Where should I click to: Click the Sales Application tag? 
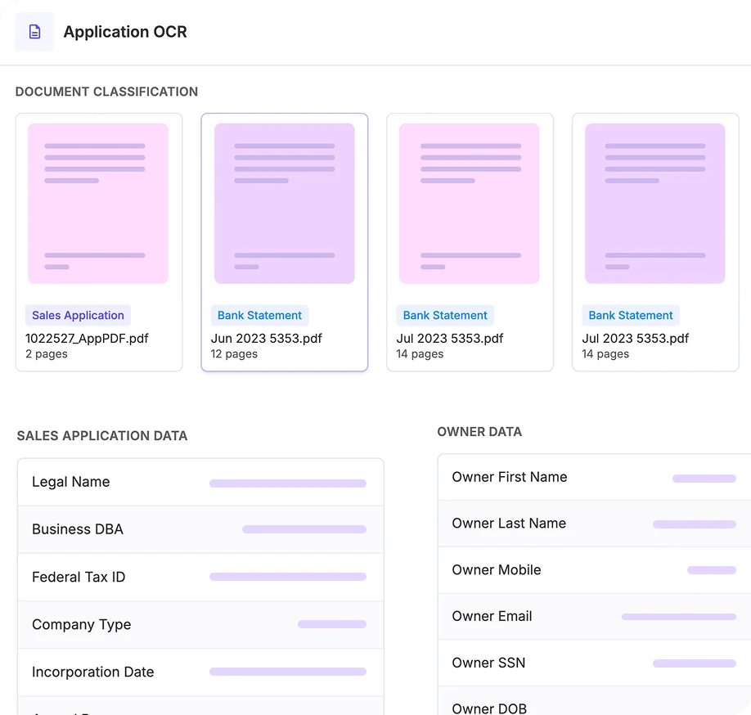coord(78,315)
